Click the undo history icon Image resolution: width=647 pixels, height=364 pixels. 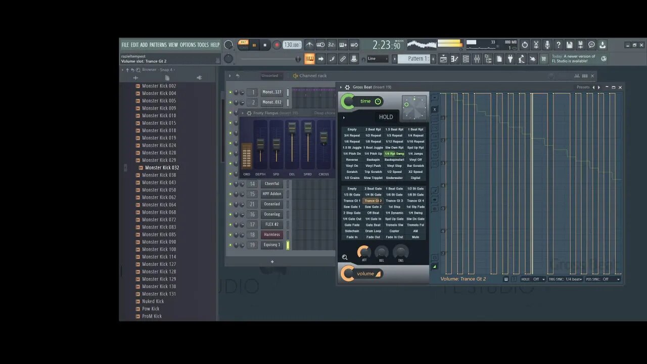click(x=525, y=45)
